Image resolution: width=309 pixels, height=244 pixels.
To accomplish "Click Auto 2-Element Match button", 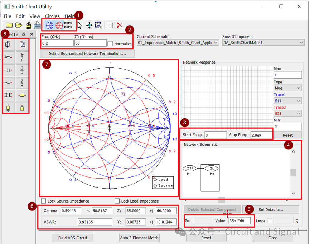I will click(139, 238).
